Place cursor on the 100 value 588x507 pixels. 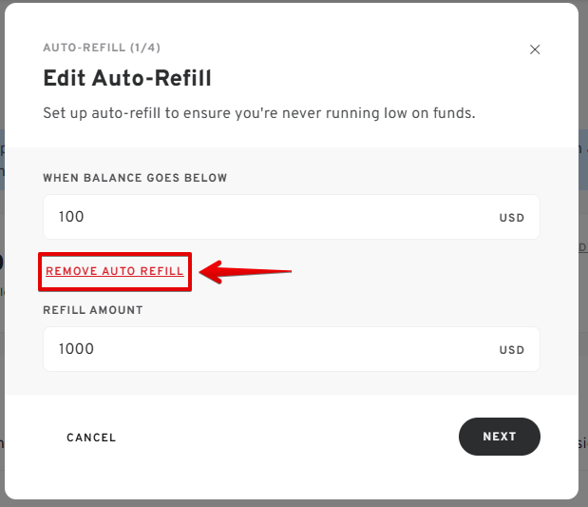point(71,217)
